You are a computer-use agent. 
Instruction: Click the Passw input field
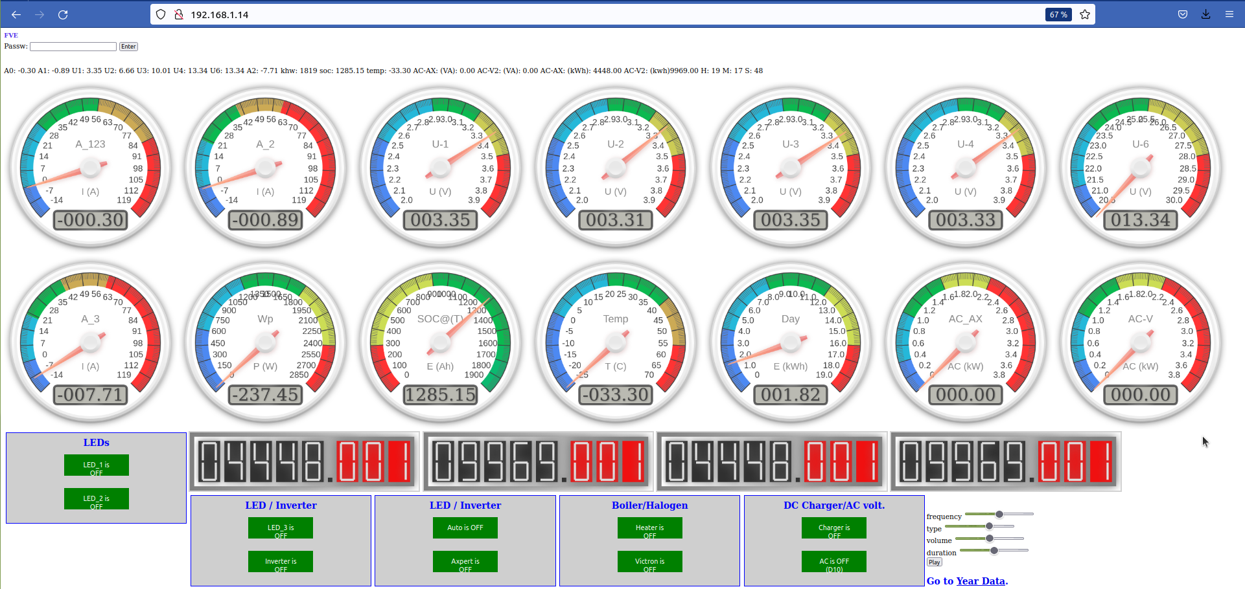tap(73, 47)
